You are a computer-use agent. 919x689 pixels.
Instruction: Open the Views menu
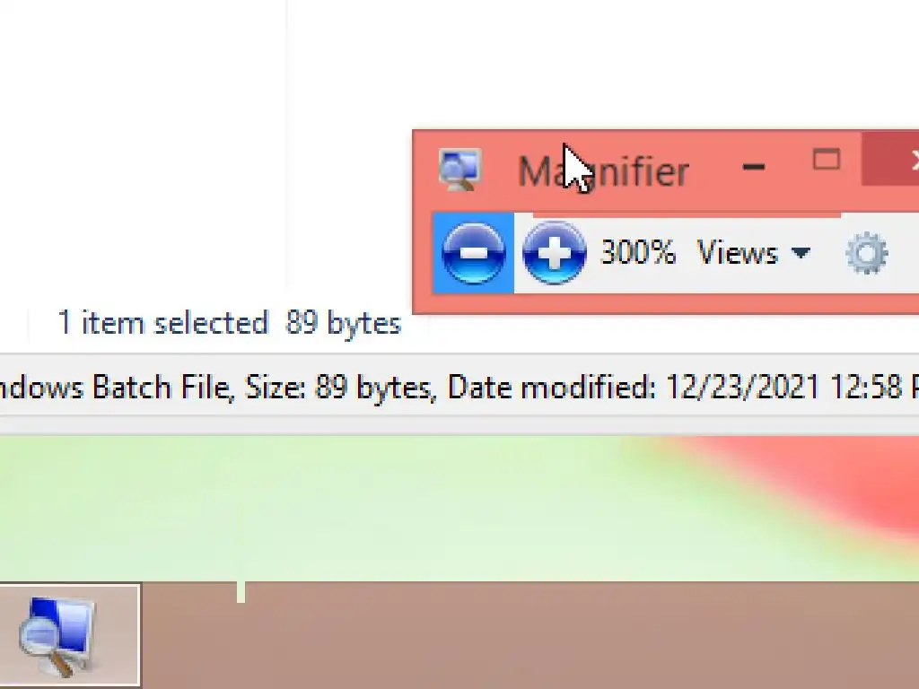click(753, 253)
